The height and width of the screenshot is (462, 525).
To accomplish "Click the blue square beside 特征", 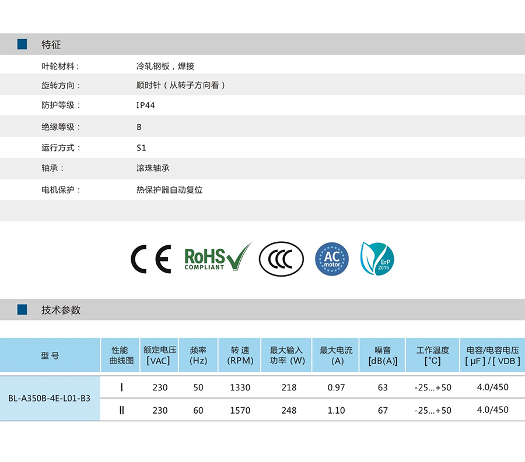I will tap(22, 44).
